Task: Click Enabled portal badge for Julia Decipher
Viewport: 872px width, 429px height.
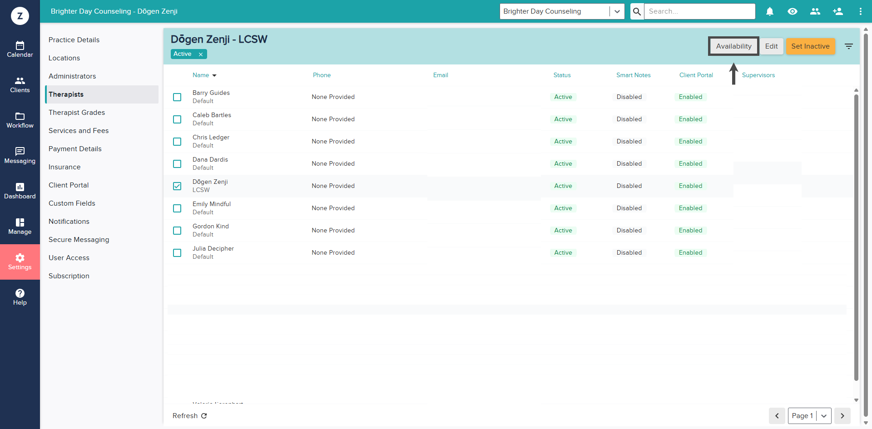Action: tap(690, 253)
